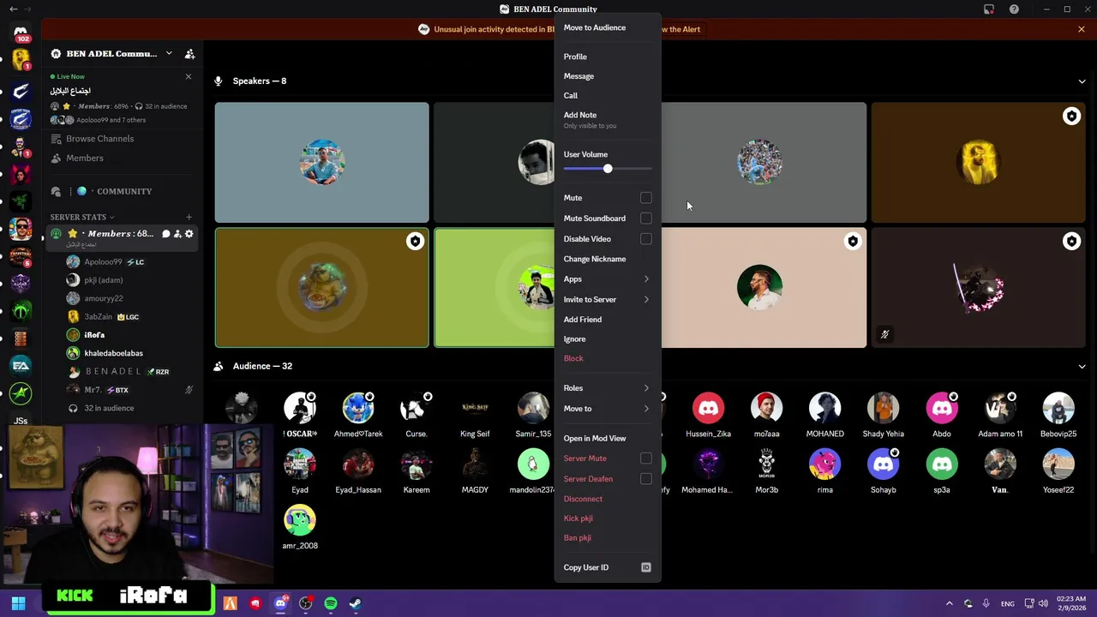1097x617 pixels.
Task: Open the Windows Start menu
Action: [x=18, y=603]
